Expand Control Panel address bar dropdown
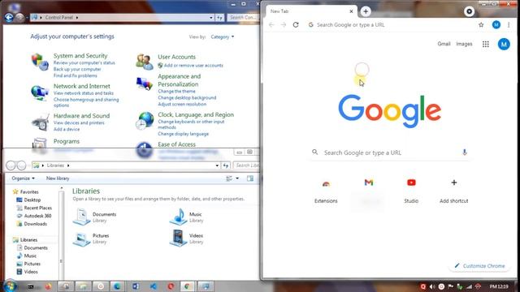 click(x=211, y=18)
